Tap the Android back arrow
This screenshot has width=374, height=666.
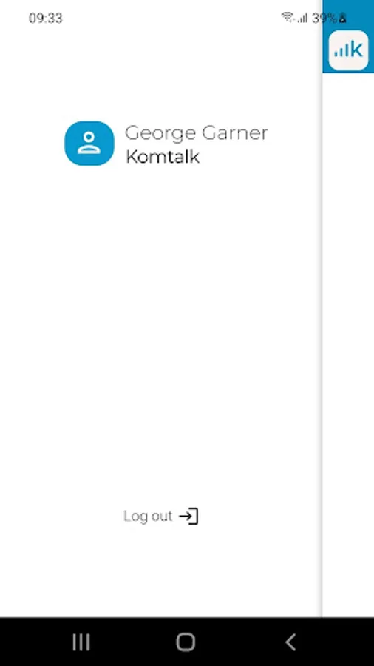click(290, 642)
